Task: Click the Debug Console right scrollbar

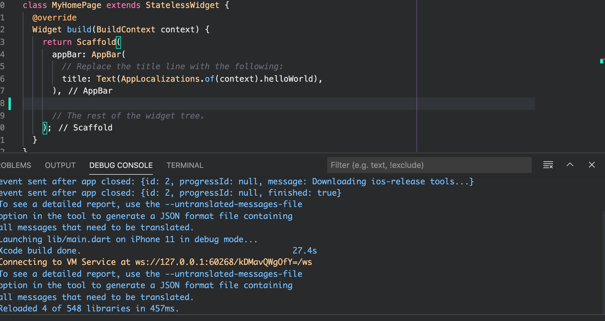Action: pyautogui.click(x=603, y=255)
